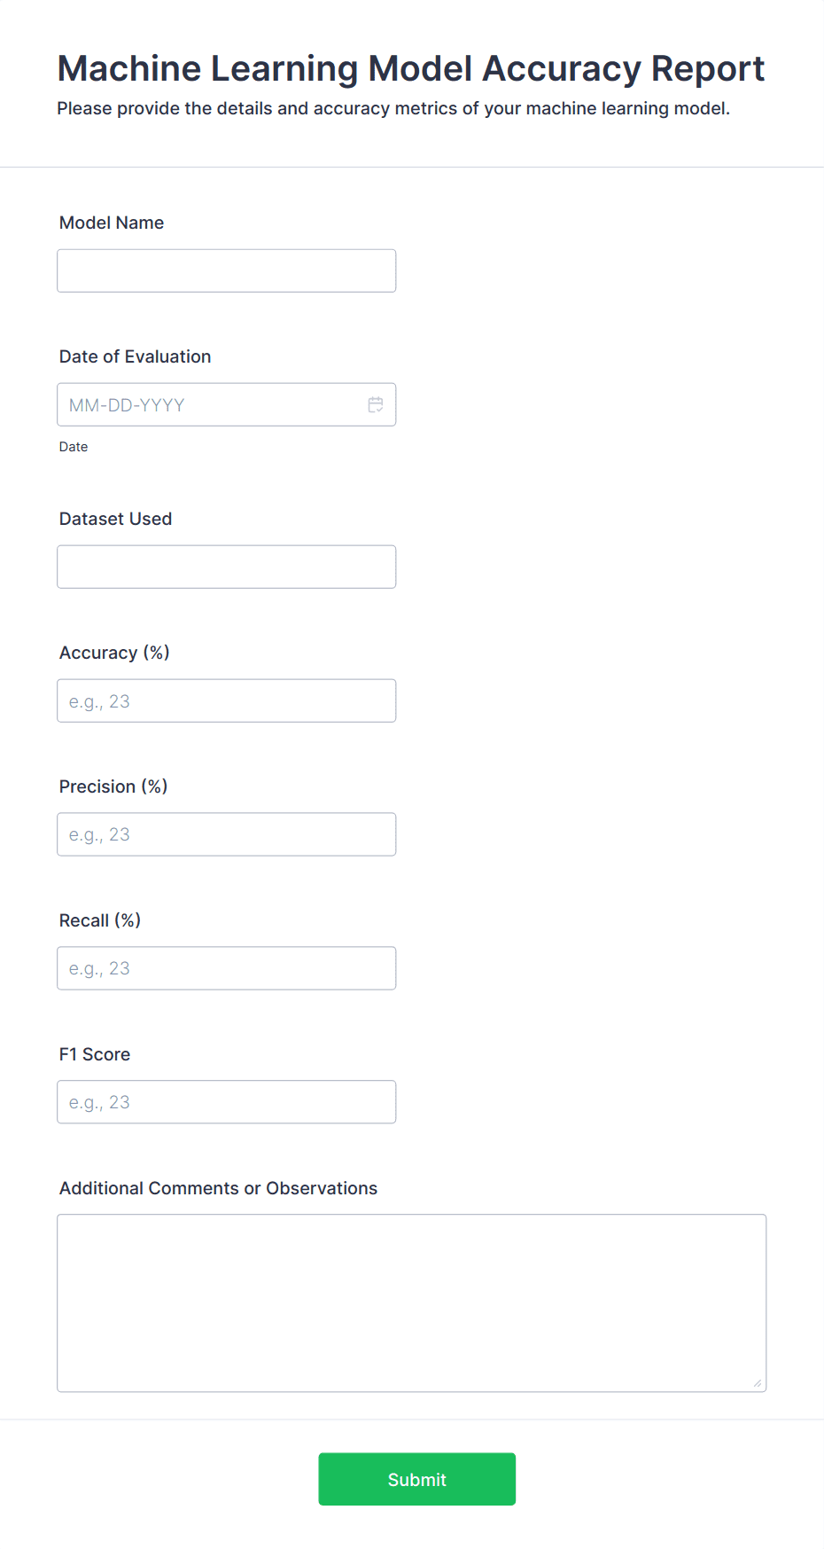Image resolution: width=824 pixels, height=1549 pixels.
Task: Click the Model Name text field
Action: click(227, 270)
